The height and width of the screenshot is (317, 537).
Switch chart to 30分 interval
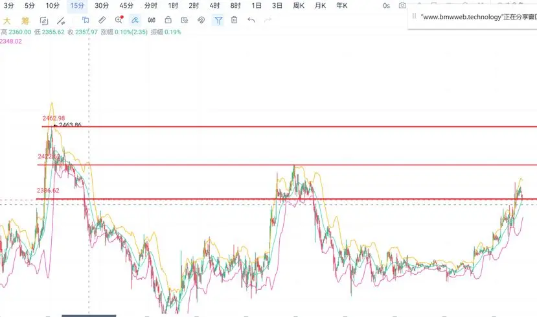point(102,5)
